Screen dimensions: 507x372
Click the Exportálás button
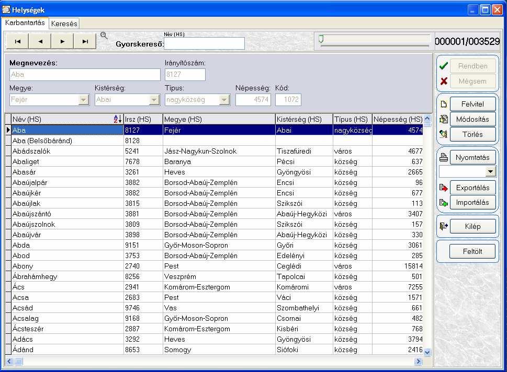click(x=472, y=188)
